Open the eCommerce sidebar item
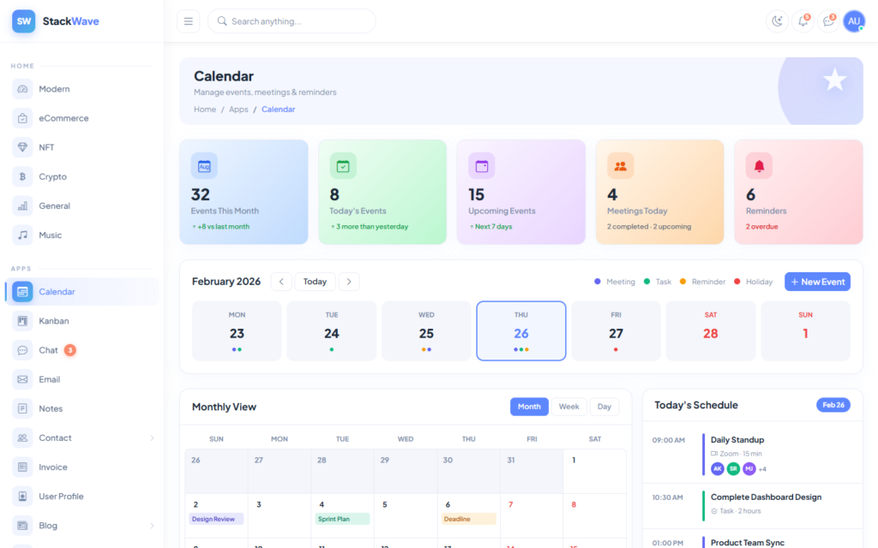This screenshot has width=878, height=548. click(x=82, y=118)
